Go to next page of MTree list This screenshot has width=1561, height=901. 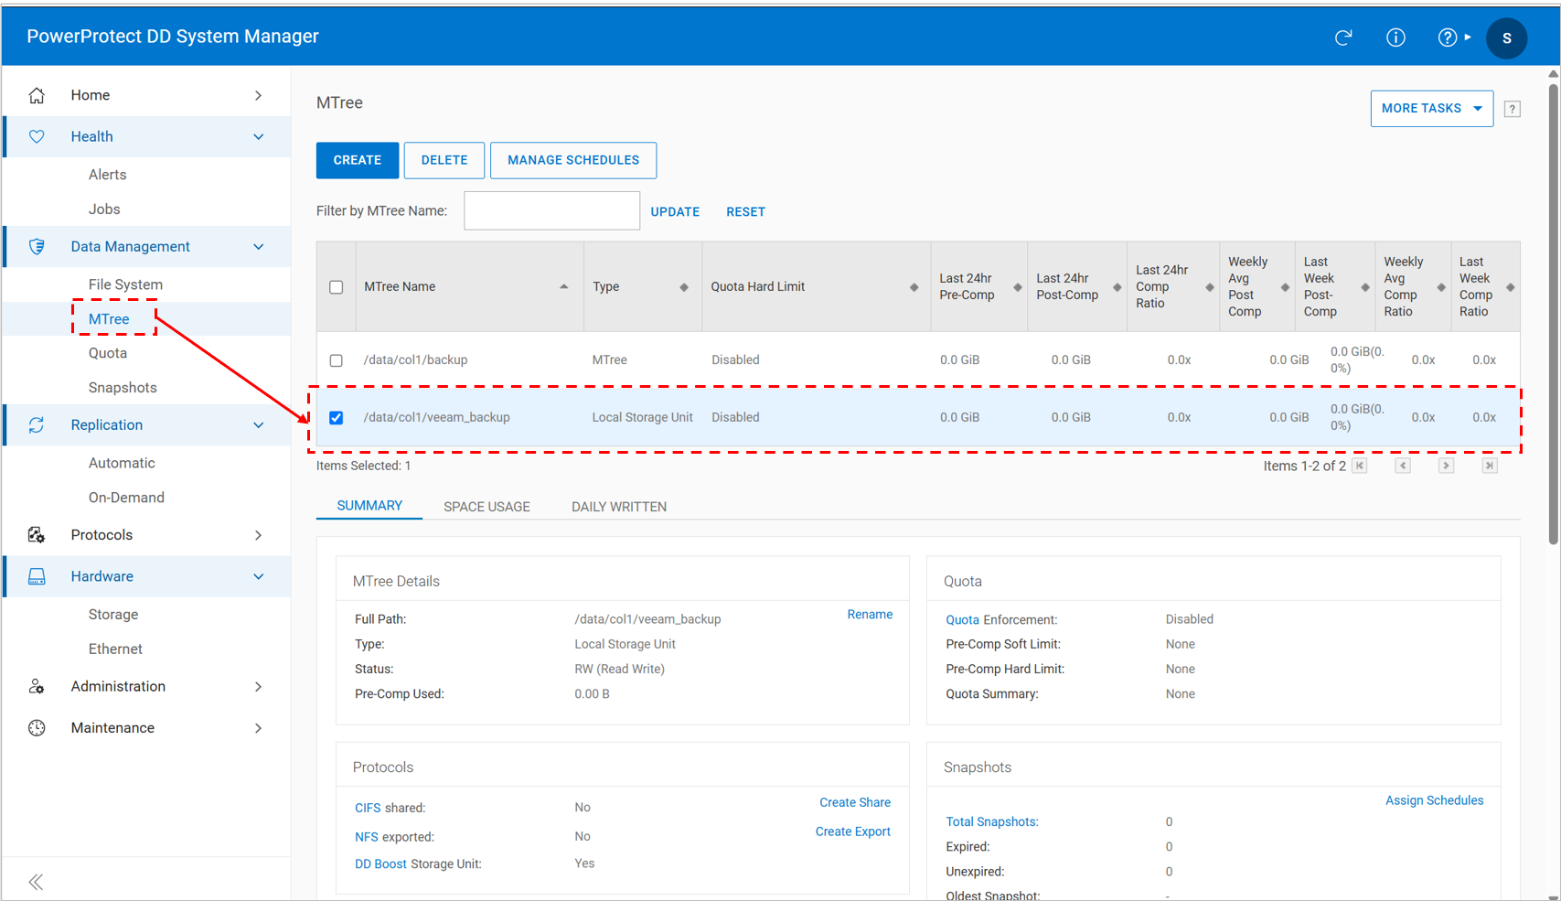[x=1446, y=466]
